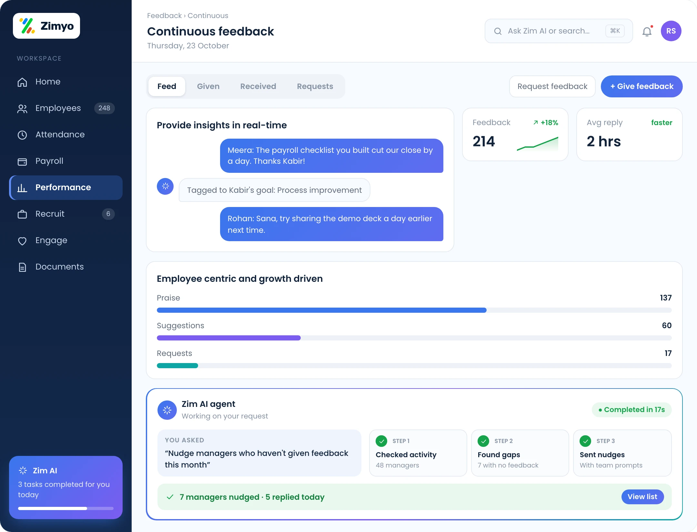This screenshot has height=532, width=697.
Task: Click the Attendance clock icon
Action: click(22, 135)
